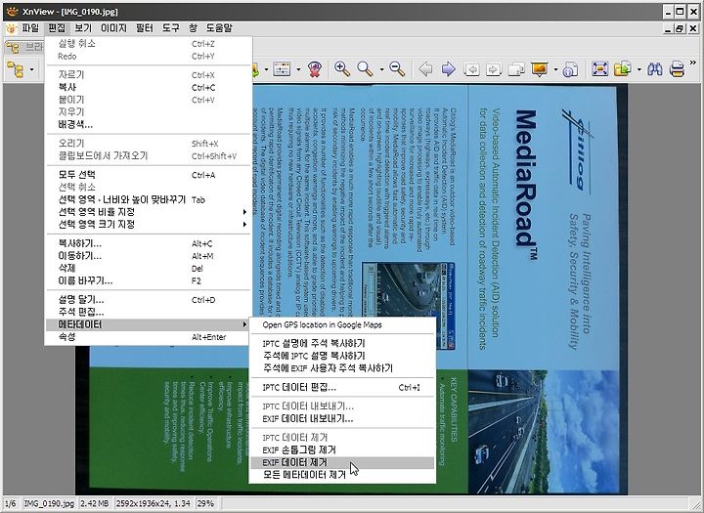This screenshot has width=704, height=513.
Task: Expand 선택 영역 크기 지정 submenu
Action: pos(149,224)
